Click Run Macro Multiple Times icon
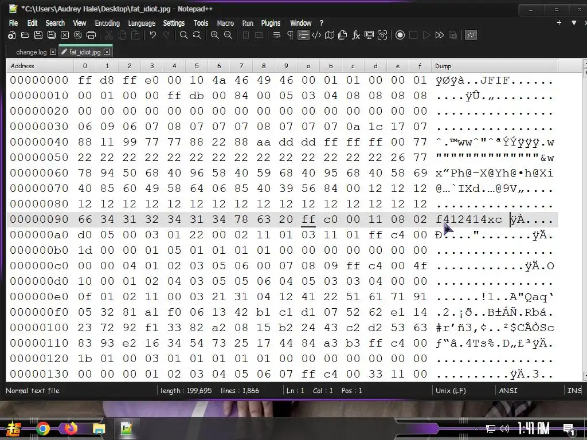The image size is (587, 440). point(440,35)
